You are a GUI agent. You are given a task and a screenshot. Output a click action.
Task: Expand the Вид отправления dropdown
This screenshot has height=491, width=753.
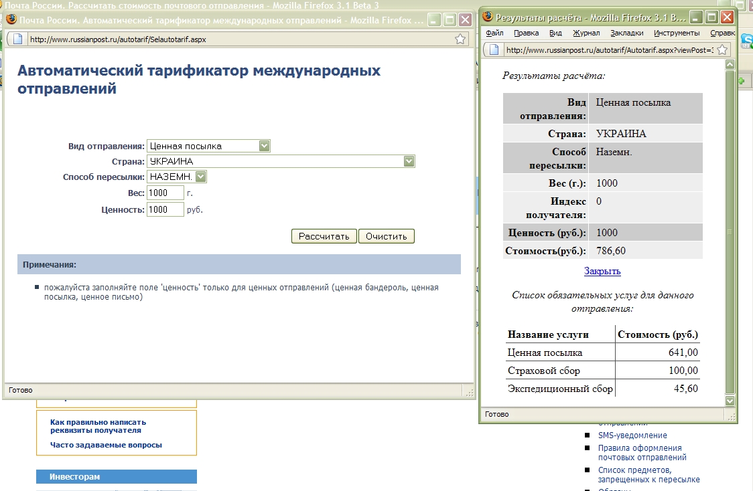264,146
